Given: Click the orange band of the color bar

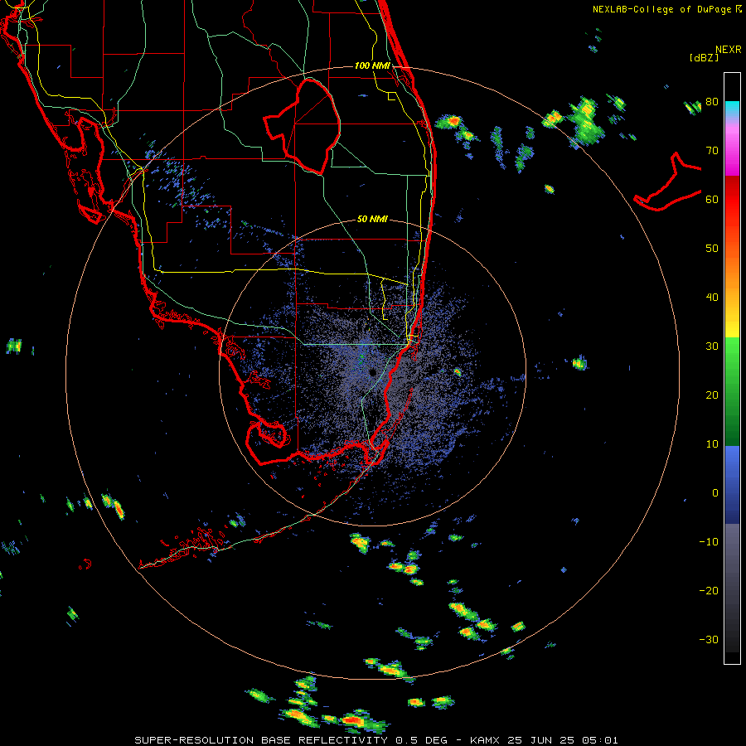Looking at the screenshot, I should click(732, 271).
